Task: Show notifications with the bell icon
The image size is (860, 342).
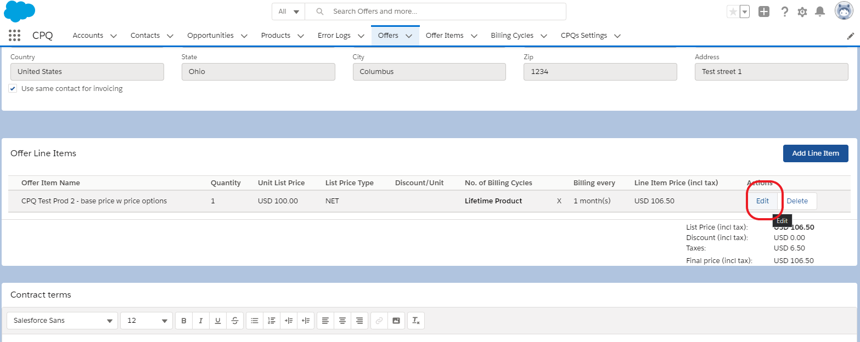Action: click(820, 12)
